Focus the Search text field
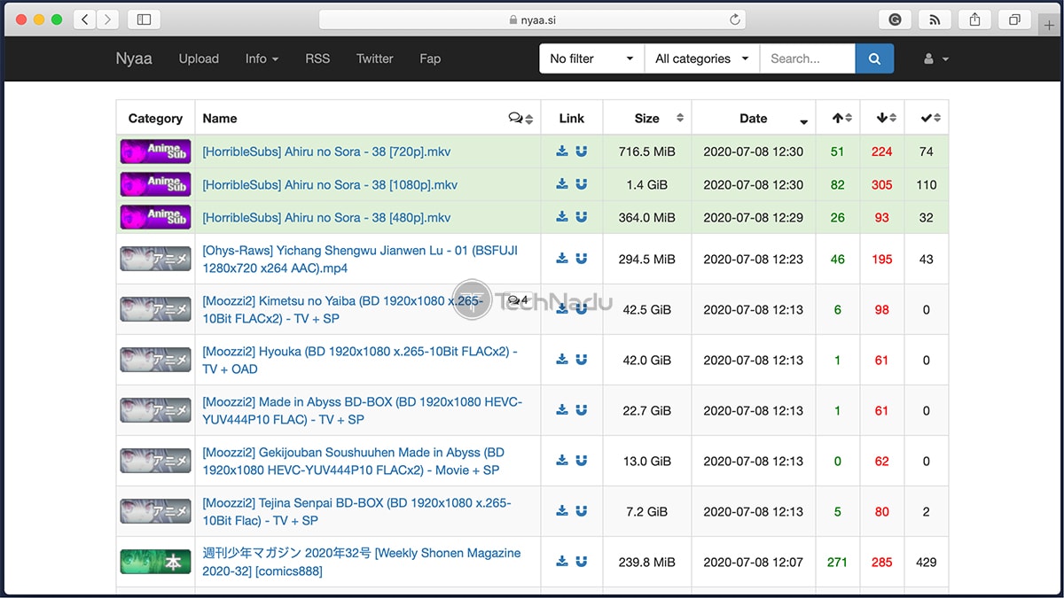The height and width of the screenshot is (598, 1064). coord(808,58)
